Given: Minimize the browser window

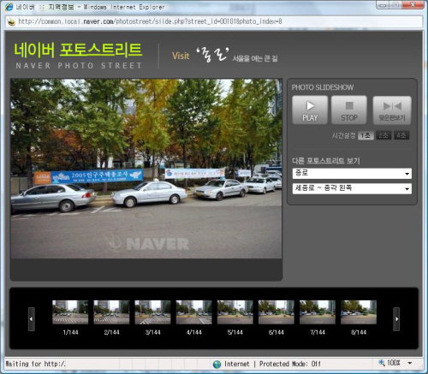Looking at the screenshot, I should [x=383, y=5].
